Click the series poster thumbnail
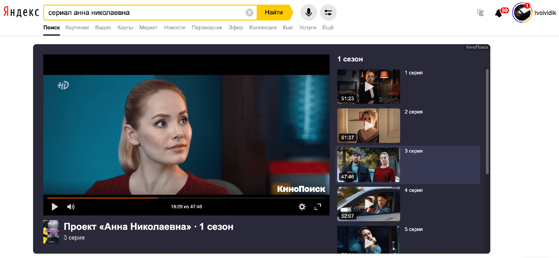This screenshot has height=258, width=559. 51,232
